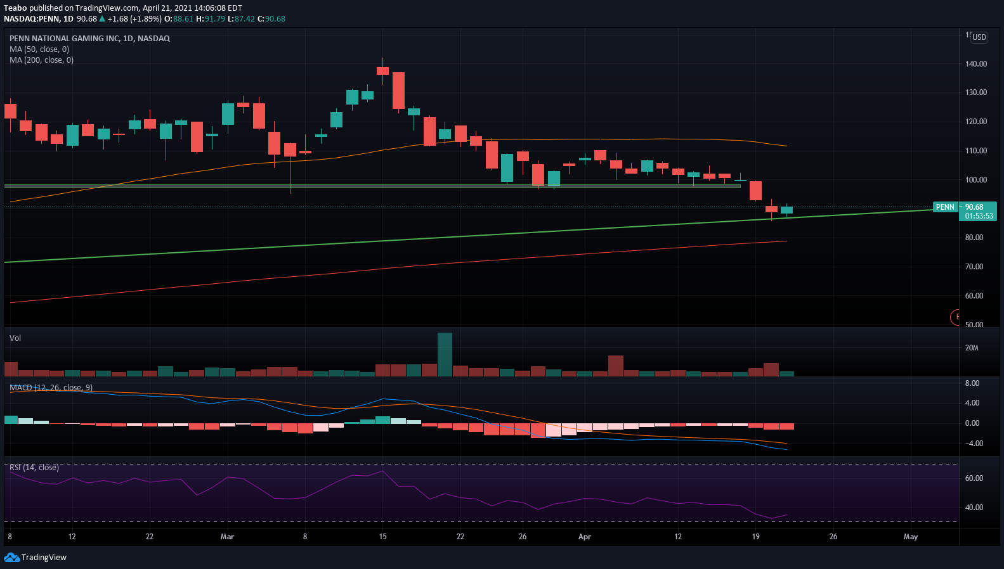
Task: Click the 20M volume axis label
Action: pyautogui.click(x=972, y=348)
